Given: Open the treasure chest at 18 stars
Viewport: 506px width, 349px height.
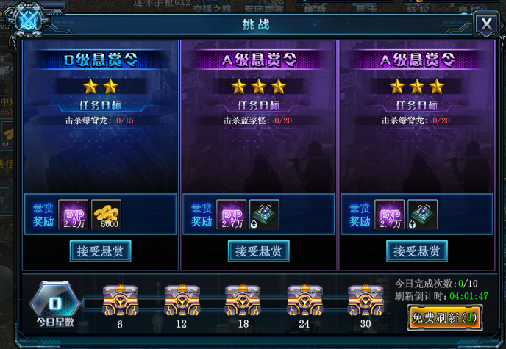Looking at the screenshot, I should pos(243,301).
